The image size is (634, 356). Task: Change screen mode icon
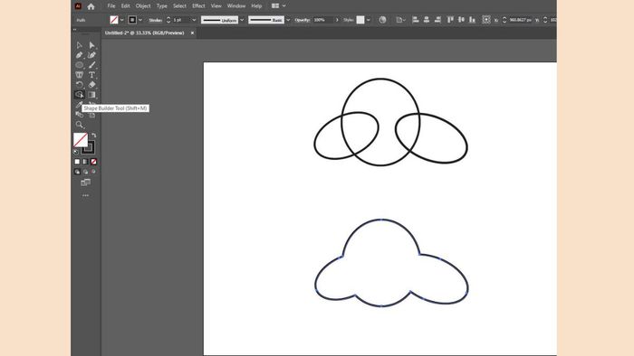tap(85, 183)
